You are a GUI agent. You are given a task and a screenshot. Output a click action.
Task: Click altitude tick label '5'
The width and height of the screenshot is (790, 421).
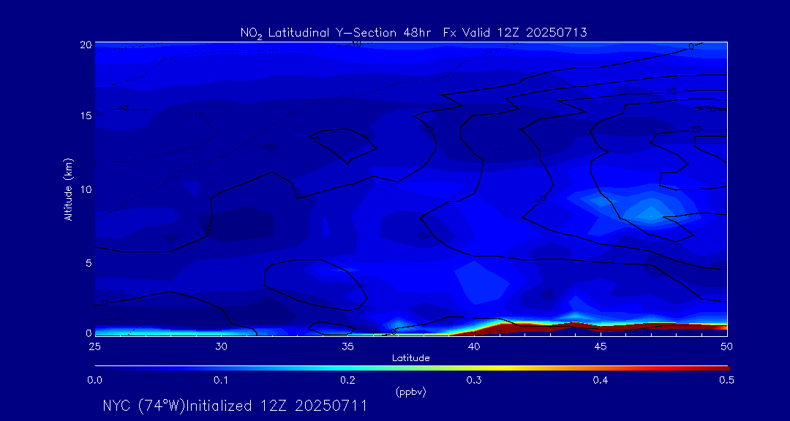pos(89,263)
